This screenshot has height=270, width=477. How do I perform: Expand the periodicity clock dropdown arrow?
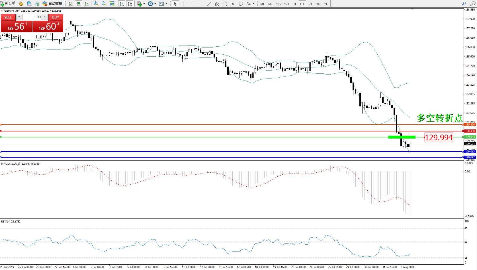click(155, 4)
